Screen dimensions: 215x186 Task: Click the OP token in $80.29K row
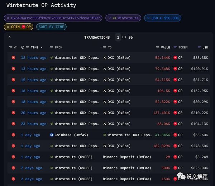click(x=178, y=102)
